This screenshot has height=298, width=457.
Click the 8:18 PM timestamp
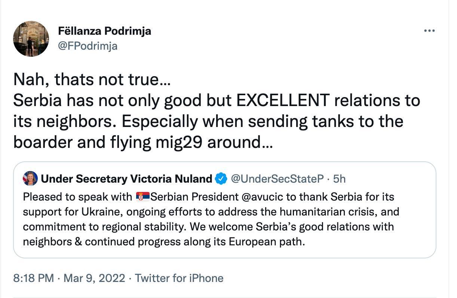pyautogui.click(x=33, y=278)
